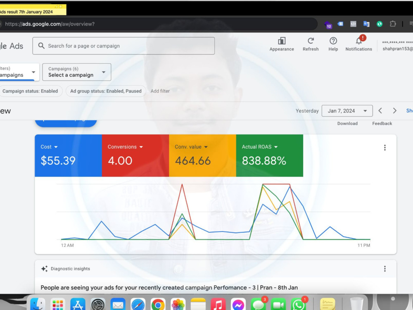Open the yellow Notes app in dock
413x310 pixels.
click(198, 305)
